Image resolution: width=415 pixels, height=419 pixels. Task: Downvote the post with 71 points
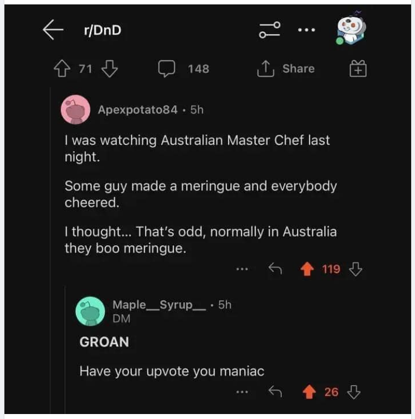tap(109, 68)
